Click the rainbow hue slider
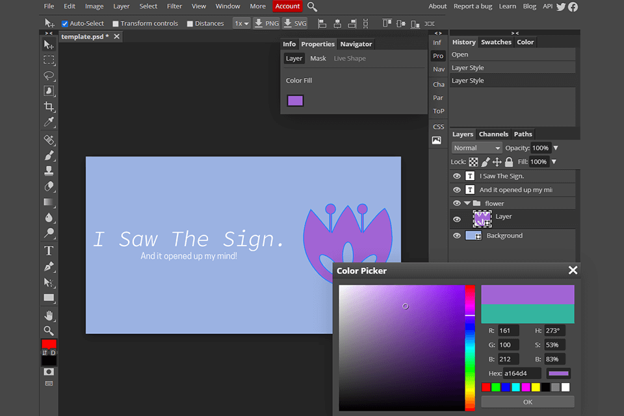This screenshot has width=624, height=416. (x=470, y=348)
